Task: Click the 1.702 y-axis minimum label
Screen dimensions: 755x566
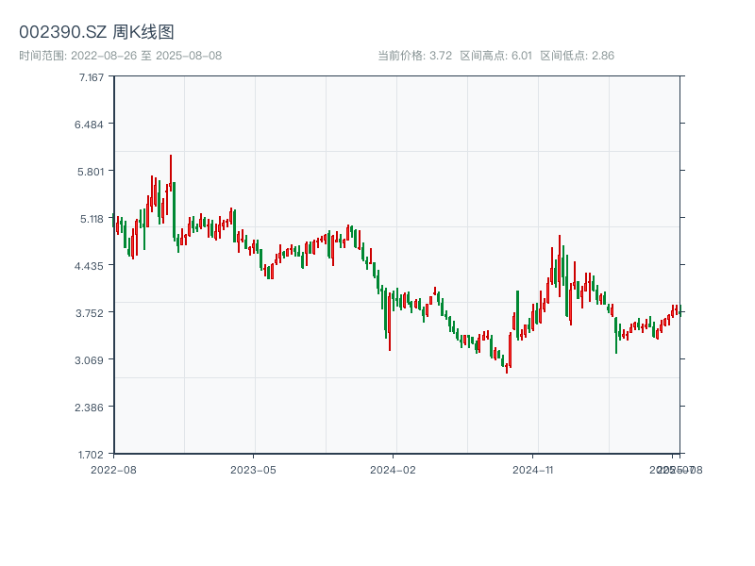Action: tap(92, 454)
